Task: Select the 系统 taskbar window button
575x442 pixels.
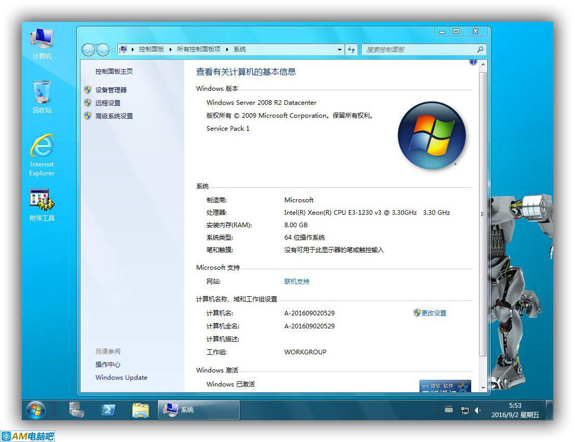Action: point(199,410)
